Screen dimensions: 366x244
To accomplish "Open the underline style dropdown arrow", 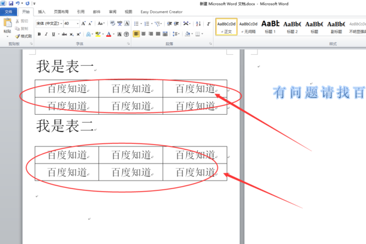I will (59, 34).
